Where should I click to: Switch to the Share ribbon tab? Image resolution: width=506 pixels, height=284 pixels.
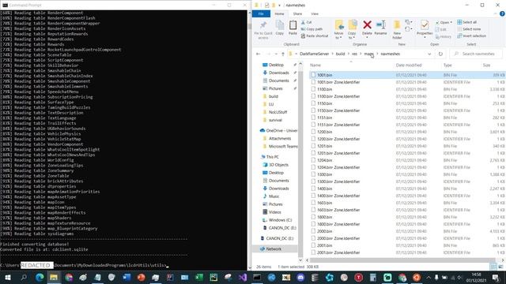click(297, 14)
